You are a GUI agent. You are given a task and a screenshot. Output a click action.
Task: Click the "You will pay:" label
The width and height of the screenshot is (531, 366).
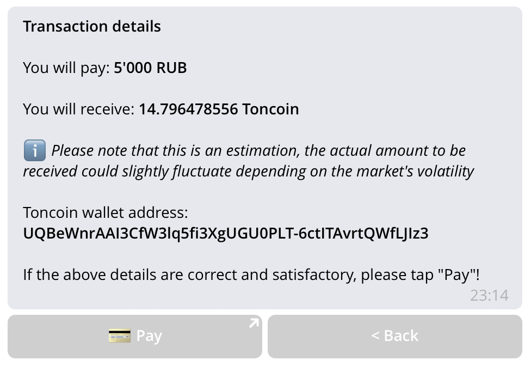(66, 68)
